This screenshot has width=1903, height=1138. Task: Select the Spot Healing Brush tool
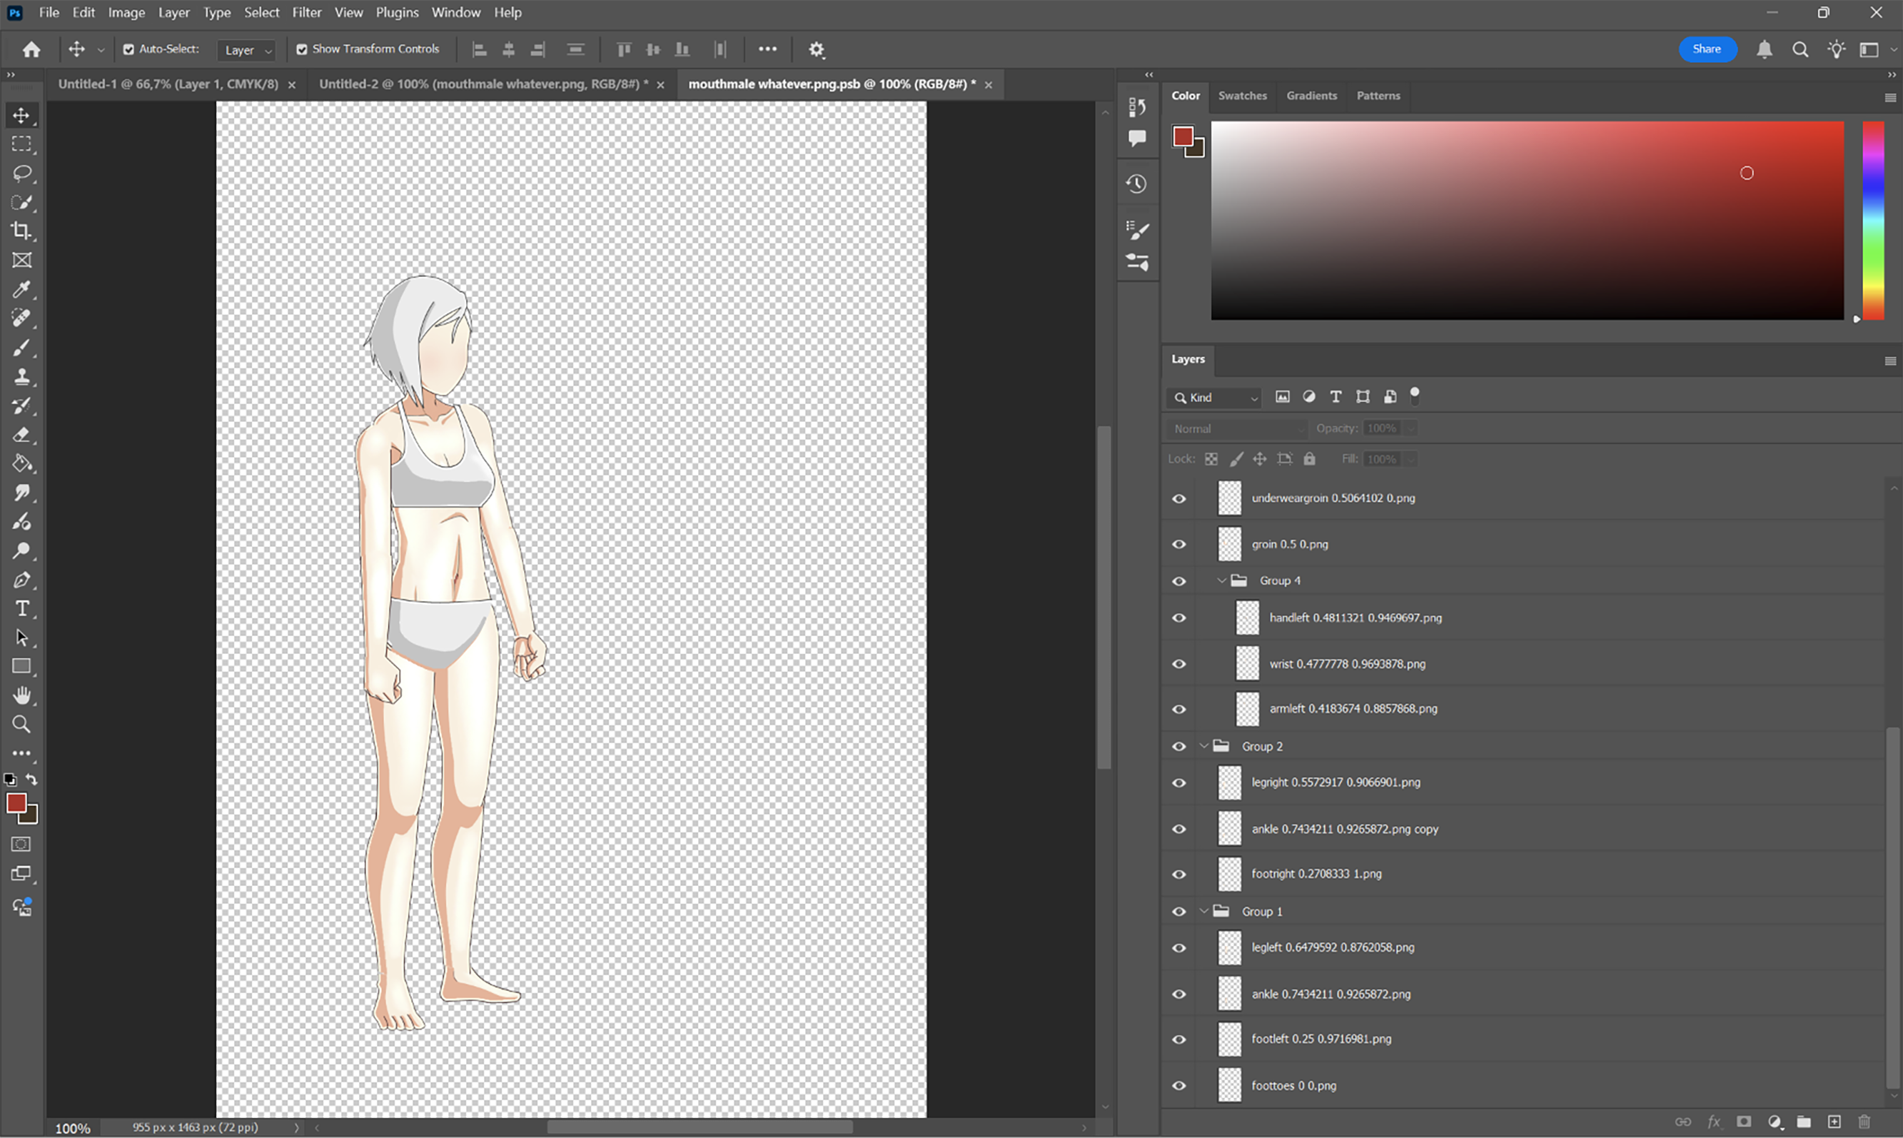[x=21, y=318]
